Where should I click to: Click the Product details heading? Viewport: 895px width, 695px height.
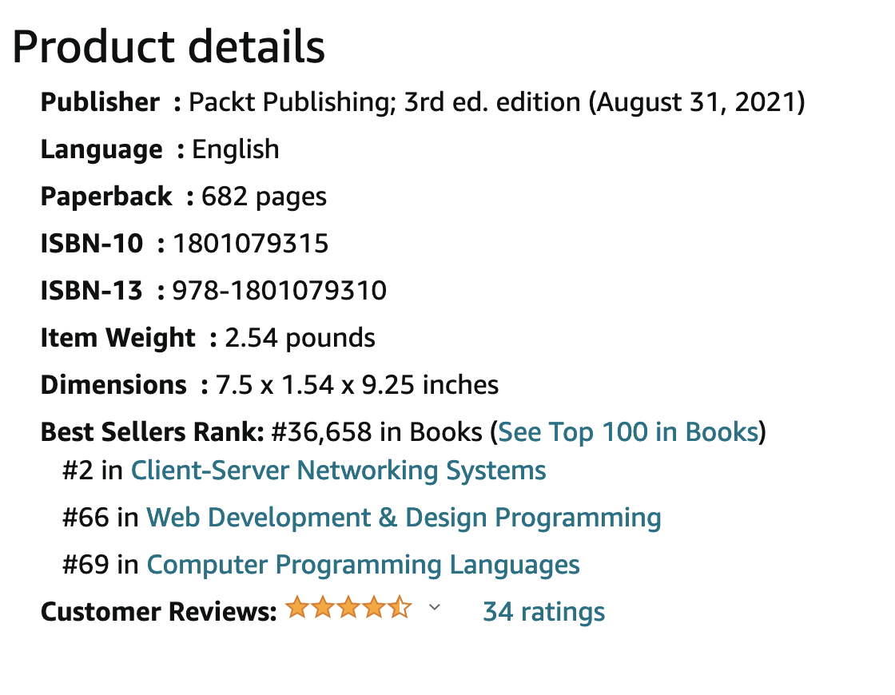coord(169,47)
